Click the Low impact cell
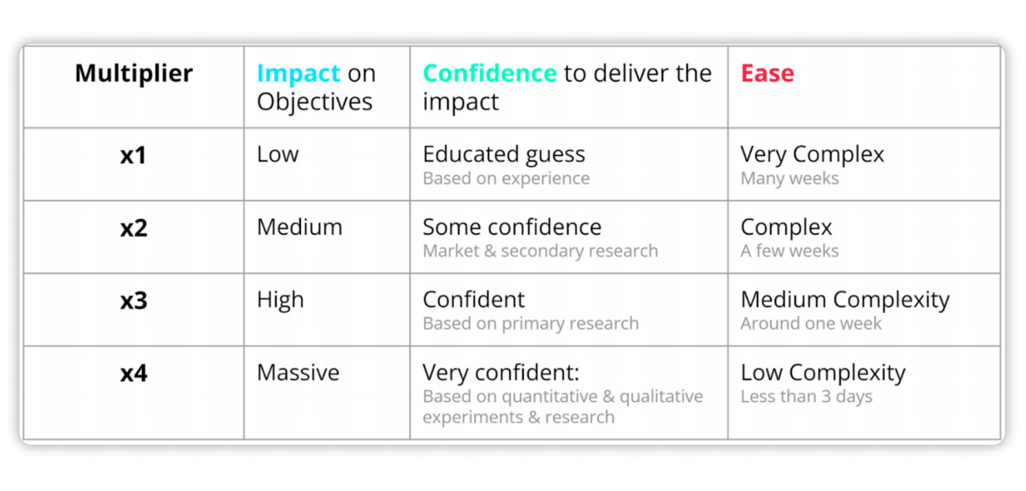This screenshot has height=491, width=1026. 278,154
